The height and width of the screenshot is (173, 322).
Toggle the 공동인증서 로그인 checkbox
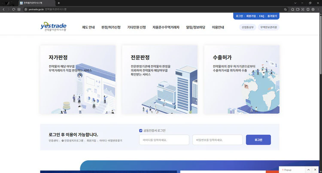coord(141,131)
